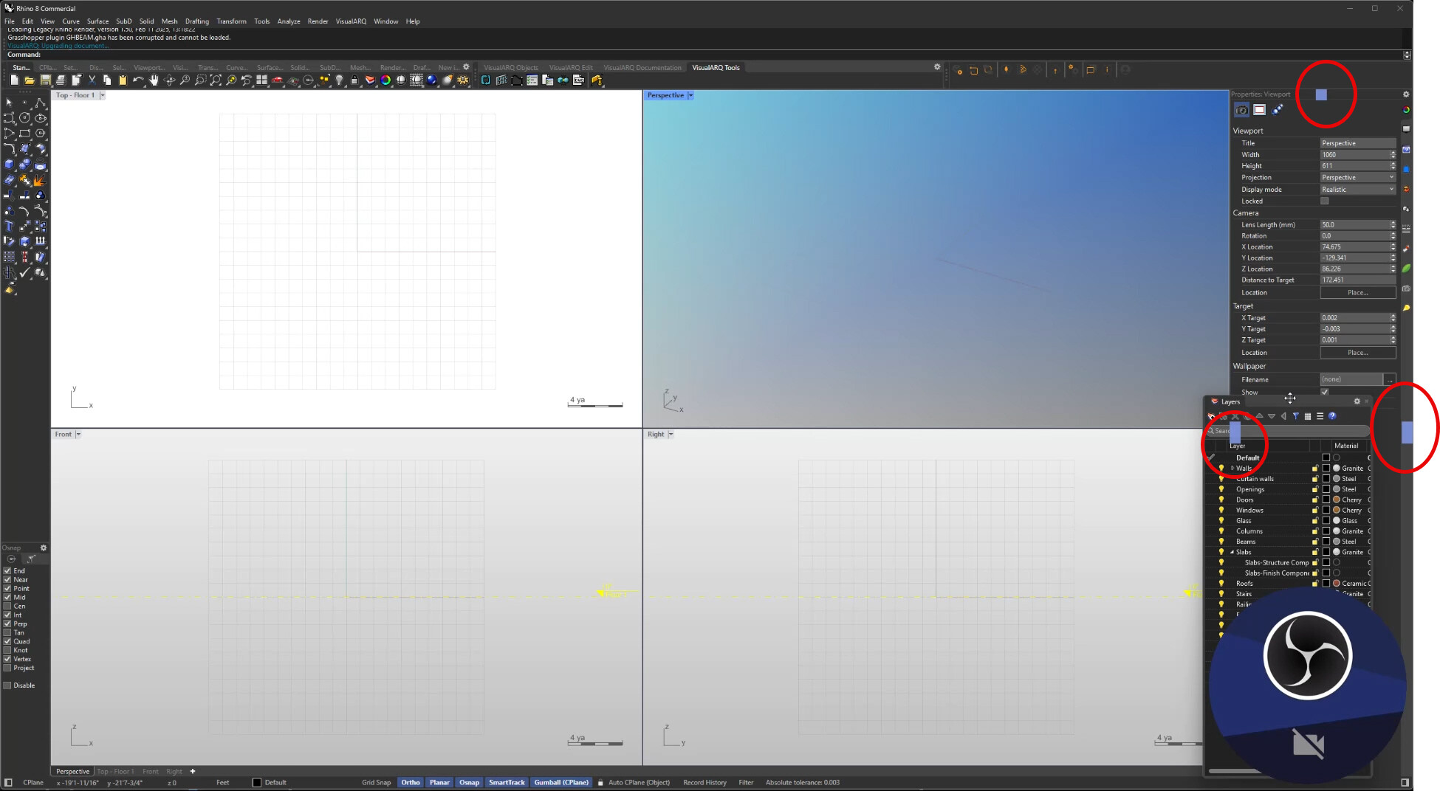This screenshot has height=791, width=1440.
Task: Click the Open file folder icon
Action: (x=30, y=80)
